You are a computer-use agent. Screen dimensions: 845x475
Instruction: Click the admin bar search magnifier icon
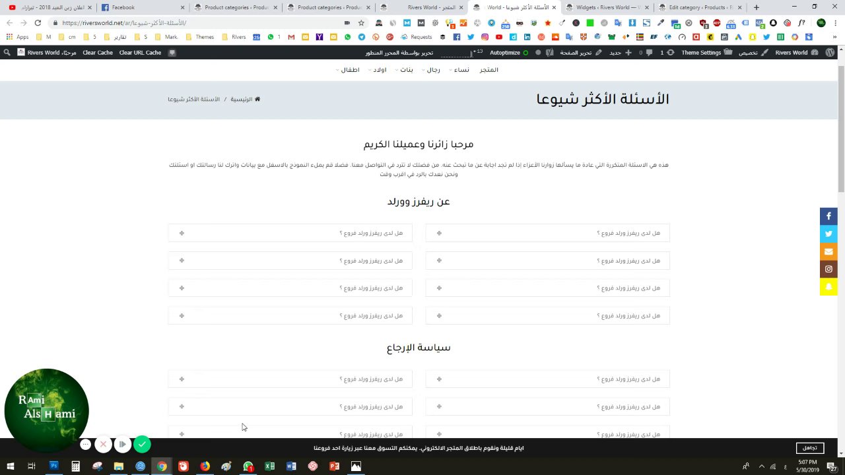click(x=7, y=52)
